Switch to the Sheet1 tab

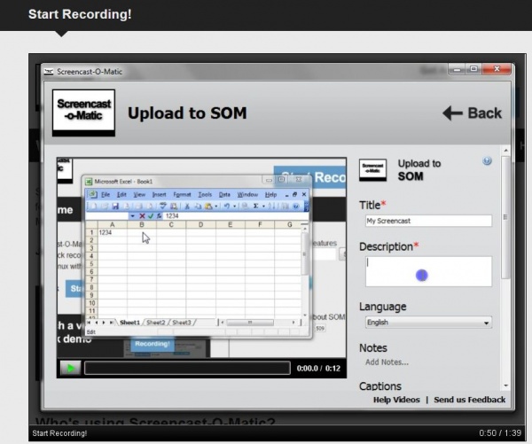pyautogui.click(x=129, y=323)
